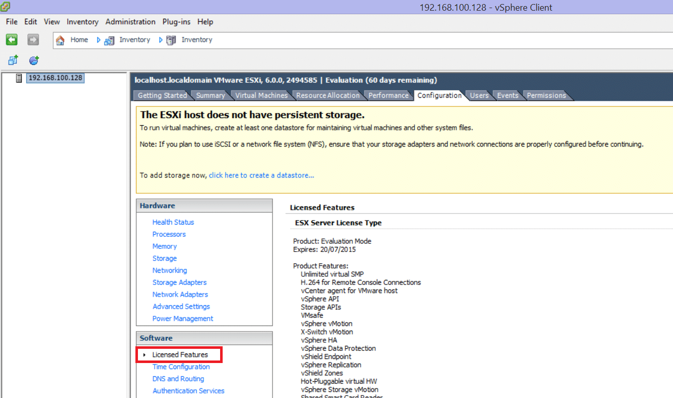This screenshot has height=398, width=673.
Task: Select host 192.168.100.128 in the tree
Action: (55, 78)
